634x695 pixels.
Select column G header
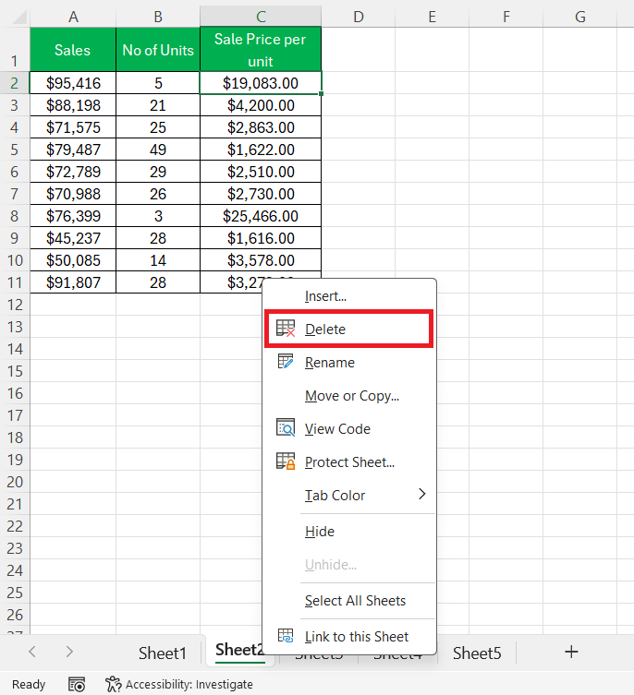pos(579,17)
